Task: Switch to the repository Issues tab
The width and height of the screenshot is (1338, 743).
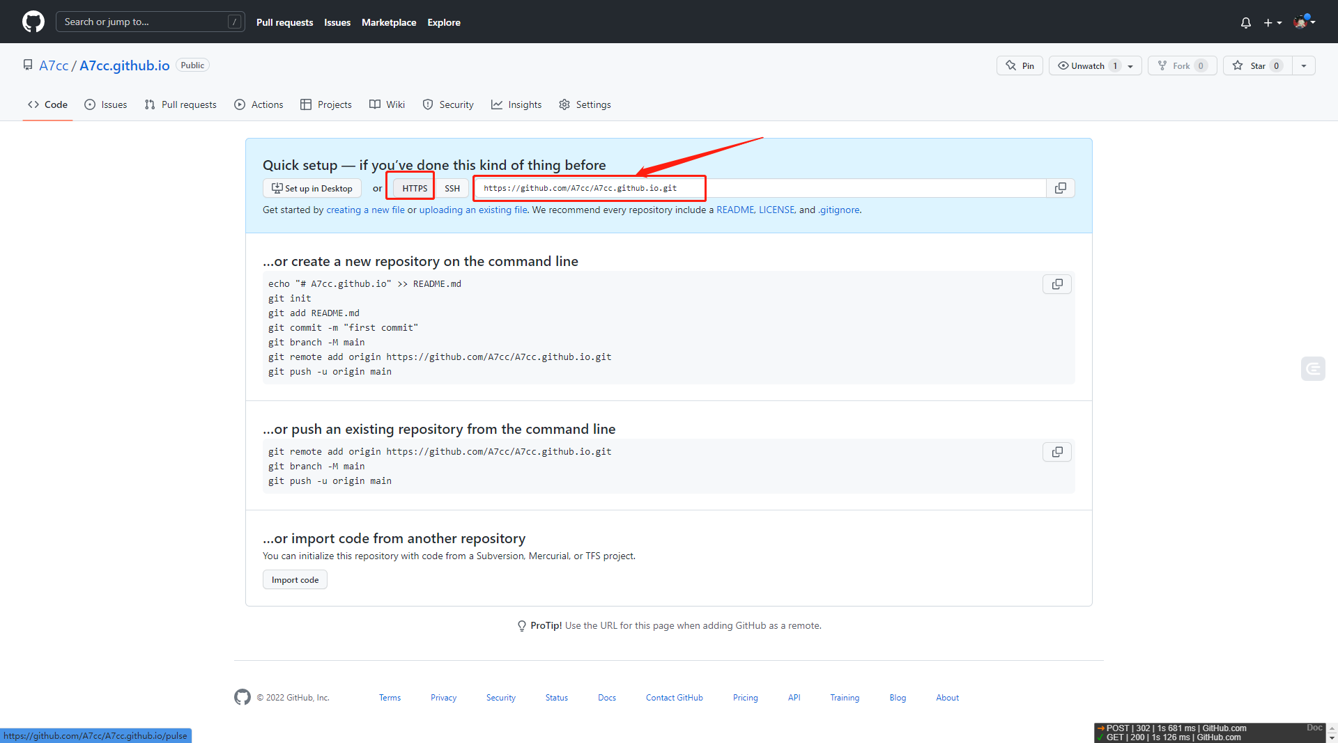Action: 106,104
